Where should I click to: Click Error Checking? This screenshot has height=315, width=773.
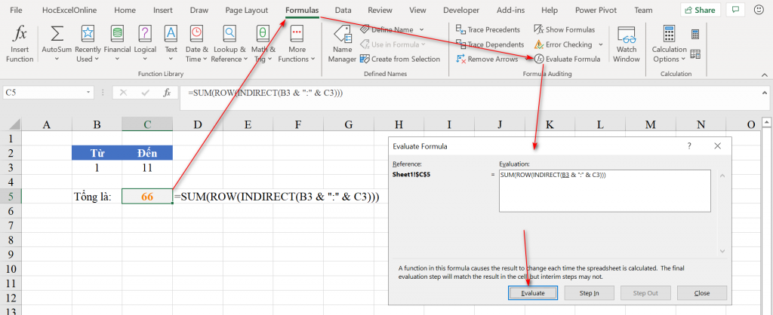(563, 44)
